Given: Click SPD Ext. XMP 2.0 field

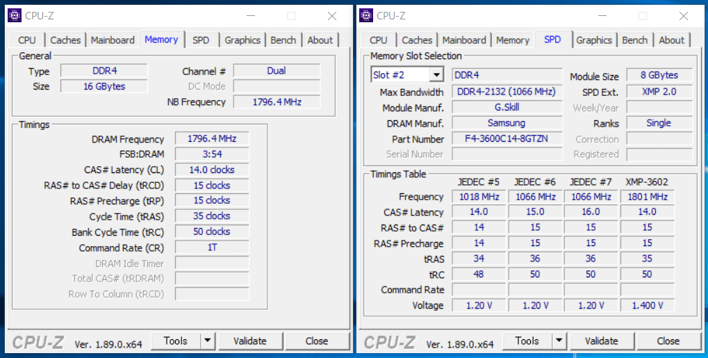Looking at the screenshot, I should point(659,92).
